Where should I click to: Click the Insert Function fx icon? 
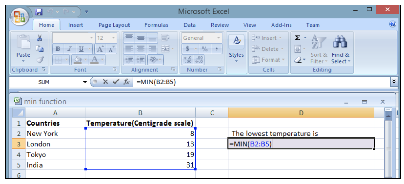126,82
